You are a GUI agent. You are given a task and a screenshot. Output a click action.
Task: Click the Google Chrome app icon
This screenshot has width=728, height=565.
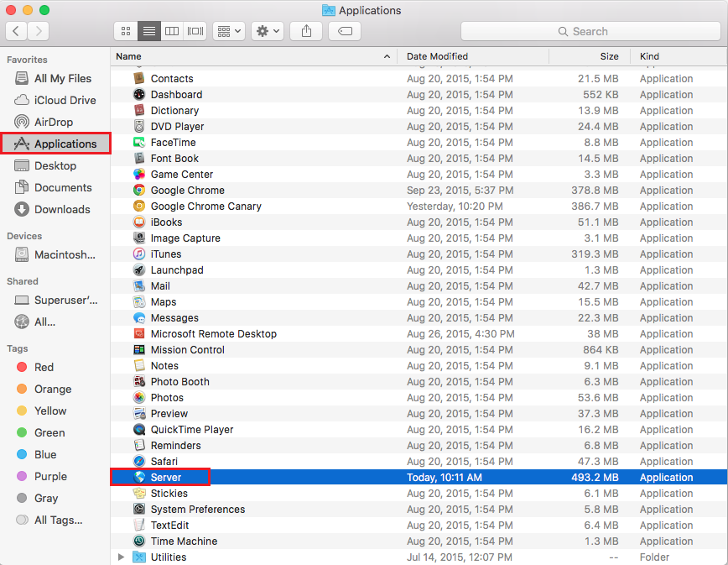(139, 191)
